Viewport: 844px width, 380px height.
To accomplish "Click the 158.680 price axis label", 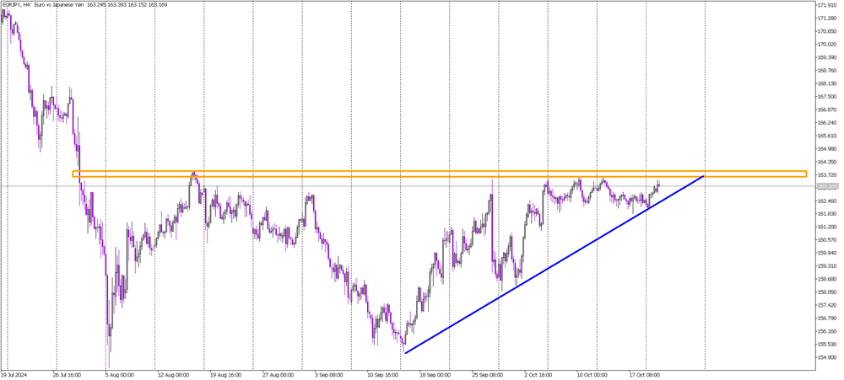I will tap(826, 280).
